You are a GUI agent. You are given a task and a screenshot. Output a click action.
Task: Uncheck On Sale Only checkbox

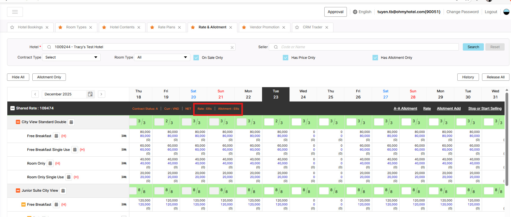(x=196, y=58)
